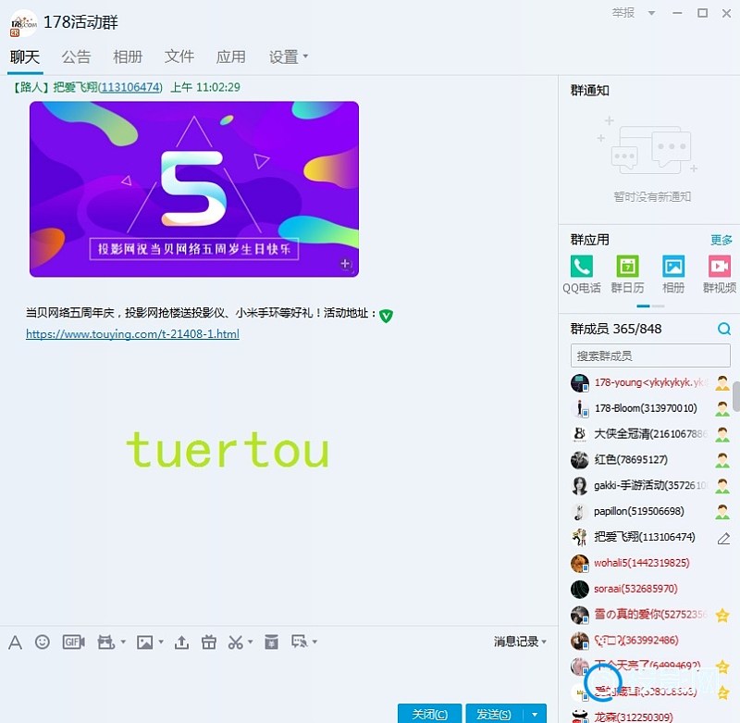This screenshot has height=723, width=740.
Task: Click sender QQ number 113106474 link
Action: [x=129, y=87]
